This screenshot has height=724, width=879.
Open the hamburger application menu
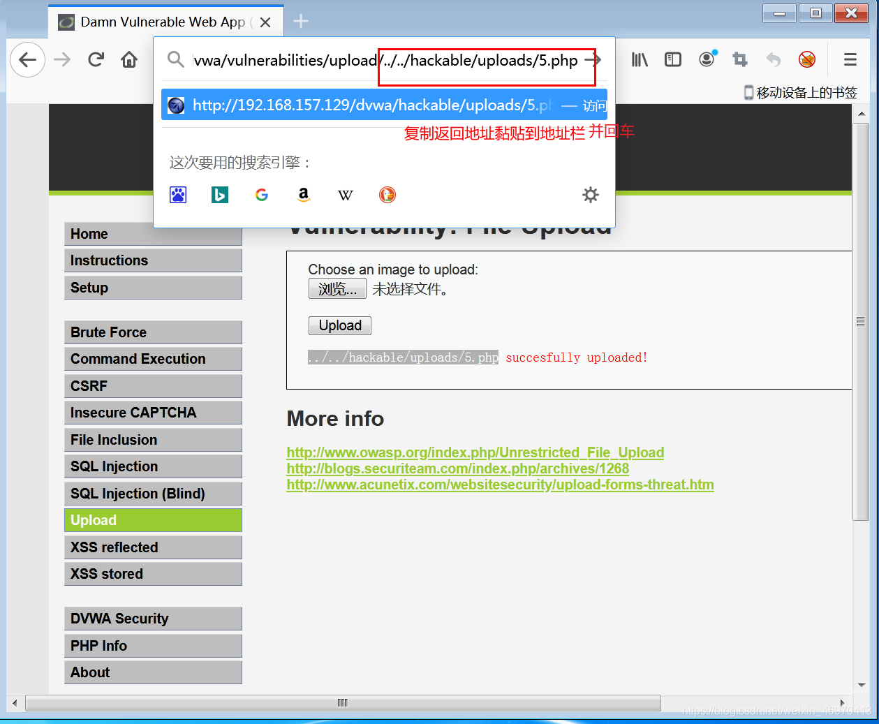click(x=850, y=60)
